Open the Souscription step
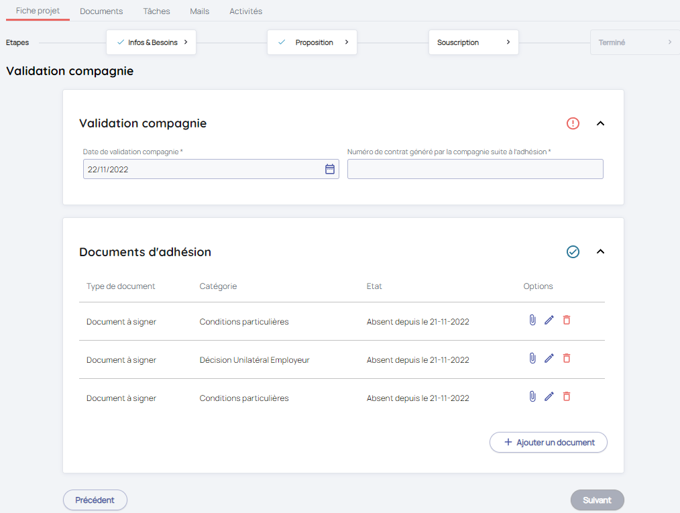Screen dimensions: 680x513 click(x=473, y=42)
